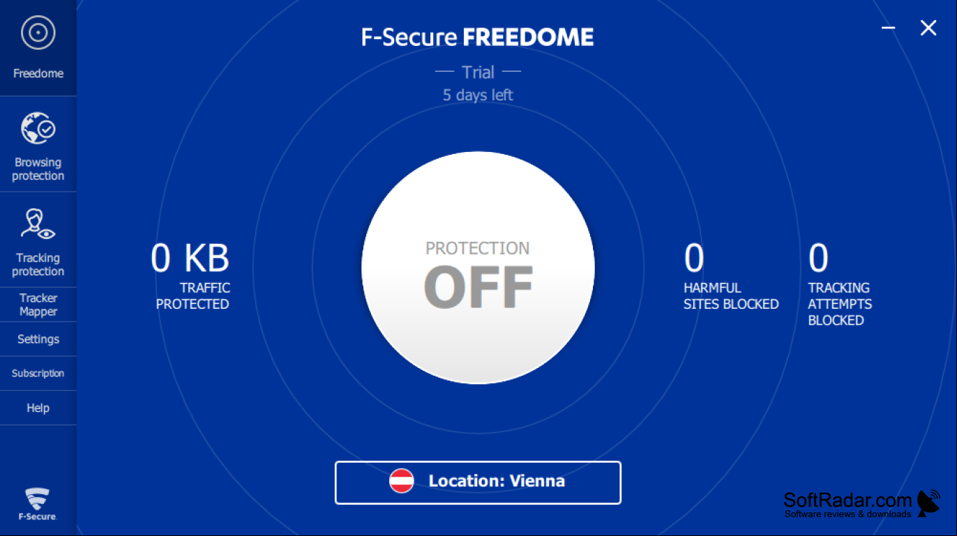The height and width of the screenshot is (536, 957).
Task: Click the Austria flag icon
Action: pos(401,481)
